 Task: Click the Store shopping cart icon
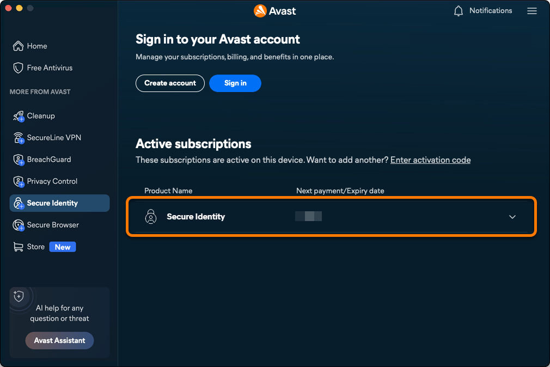click(x=18, y=247)
